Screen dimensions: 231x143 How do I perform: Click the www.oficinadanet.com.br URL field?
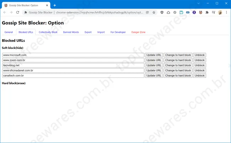tap(73, 70)
